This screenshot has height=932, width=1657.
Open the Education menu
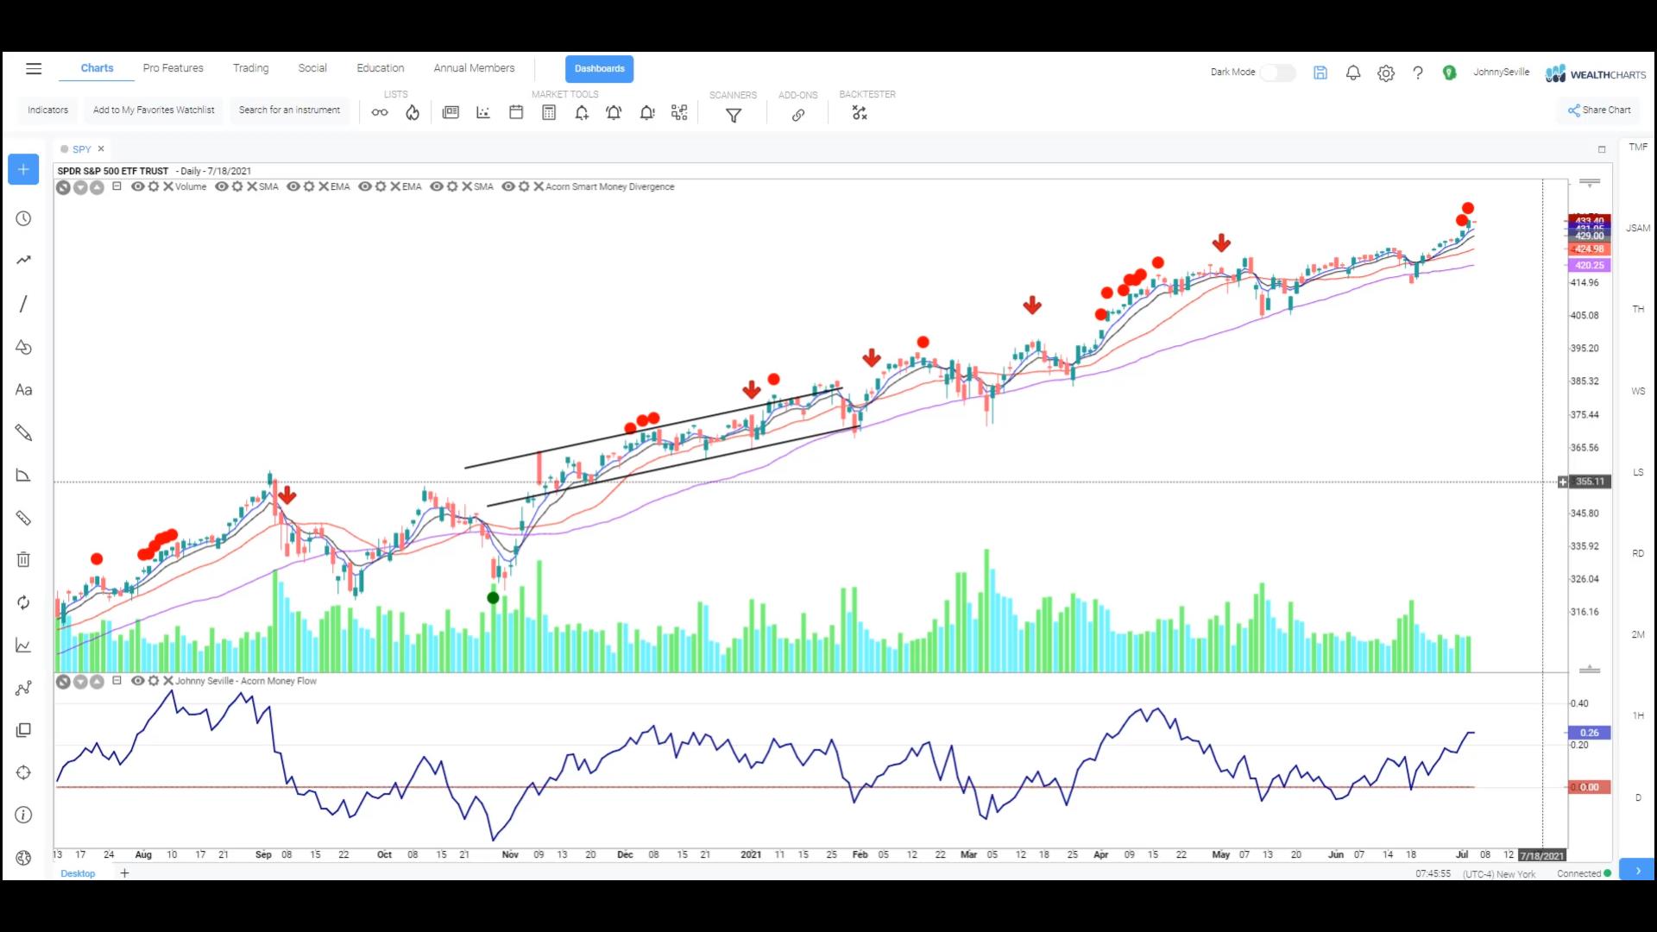pyautogui.click(x=381, y=68)
